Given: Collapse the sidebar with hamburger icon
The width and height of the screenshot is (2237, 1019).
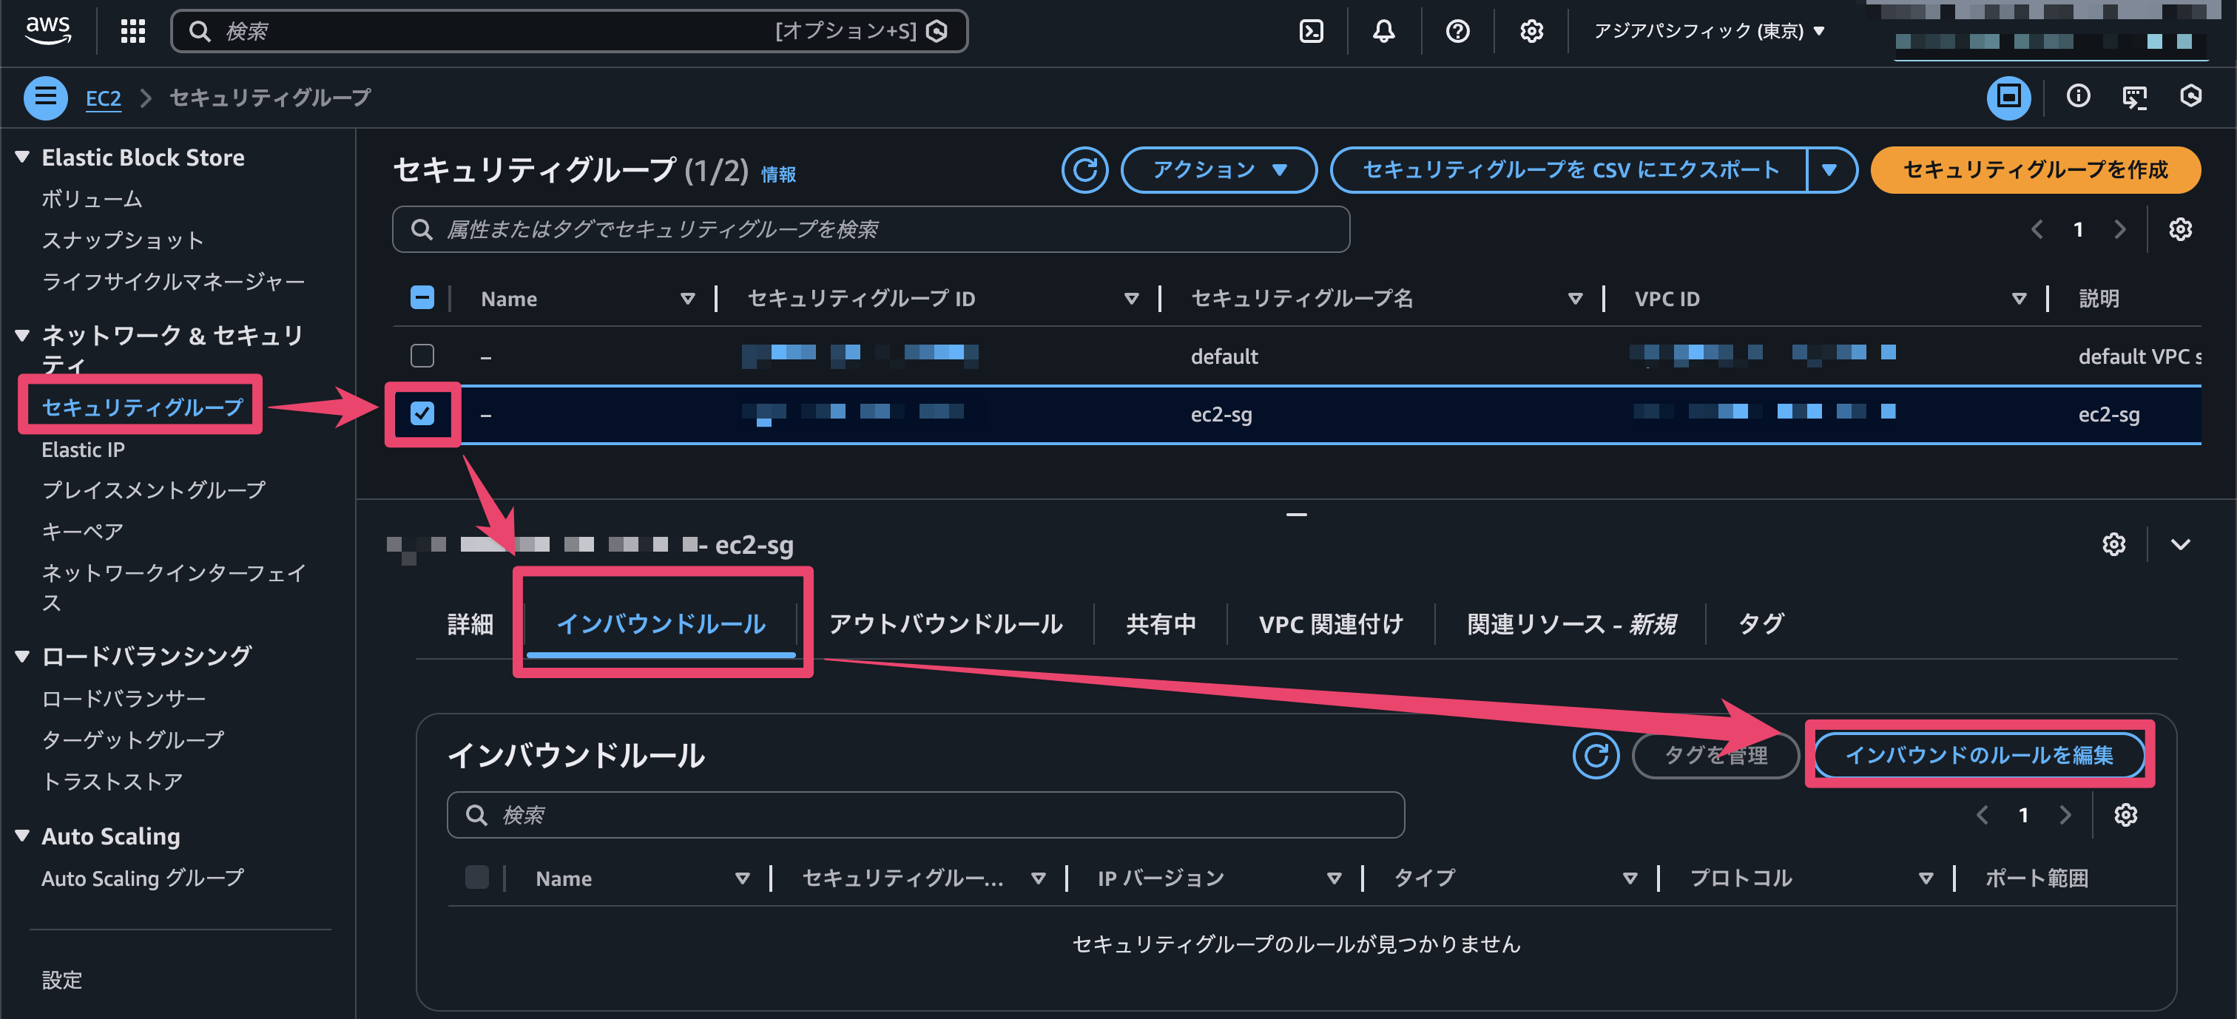Looking at the screenshot, I should pyautogui.click(x=45, y=97).
